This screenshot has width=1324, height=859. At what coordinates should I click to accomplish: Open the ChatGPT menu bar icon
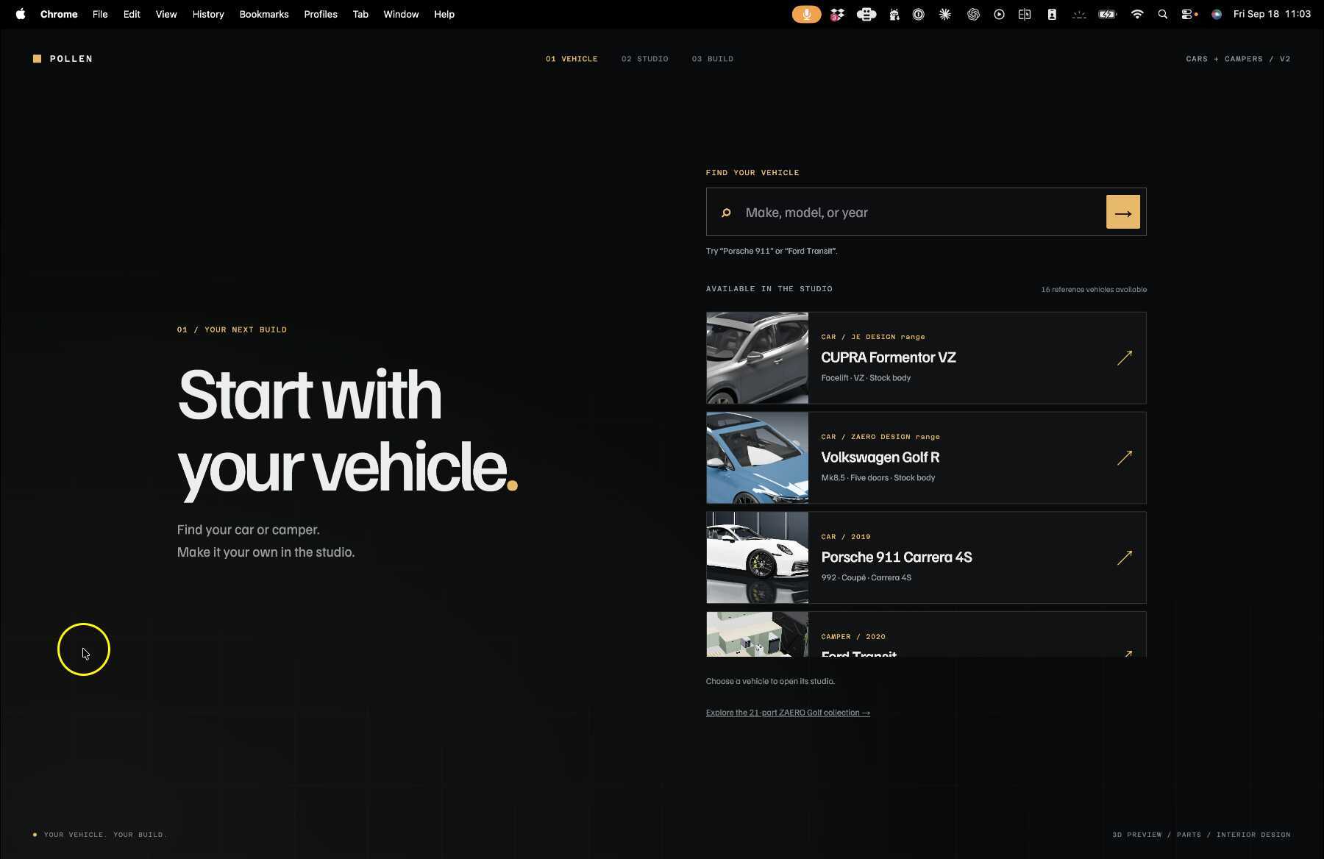(973, 14)
